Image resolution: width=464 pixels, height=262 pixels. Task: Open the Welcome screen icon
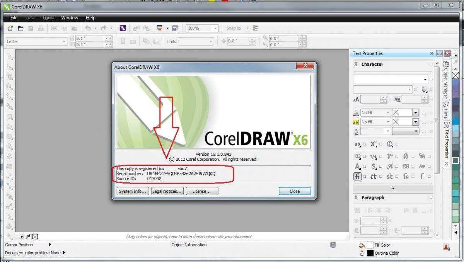tap(175, 28)
